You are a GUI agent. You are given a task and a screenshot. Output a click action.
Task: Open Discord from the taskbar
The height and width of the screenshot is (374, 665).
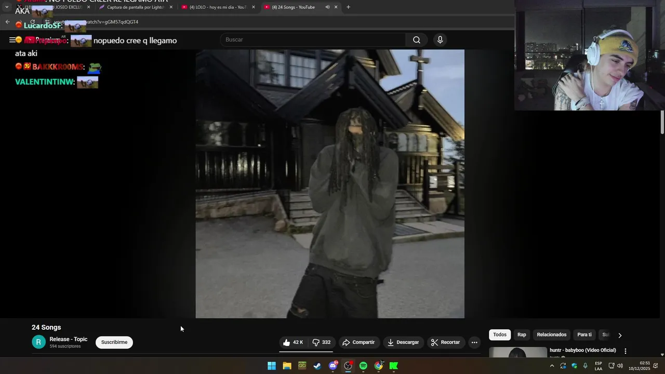tap(333, 366)
